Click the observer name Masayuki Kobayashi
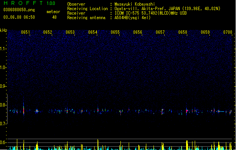Image resolution: width=236 pixels, height=150 pixels. (x=135, y=4)
